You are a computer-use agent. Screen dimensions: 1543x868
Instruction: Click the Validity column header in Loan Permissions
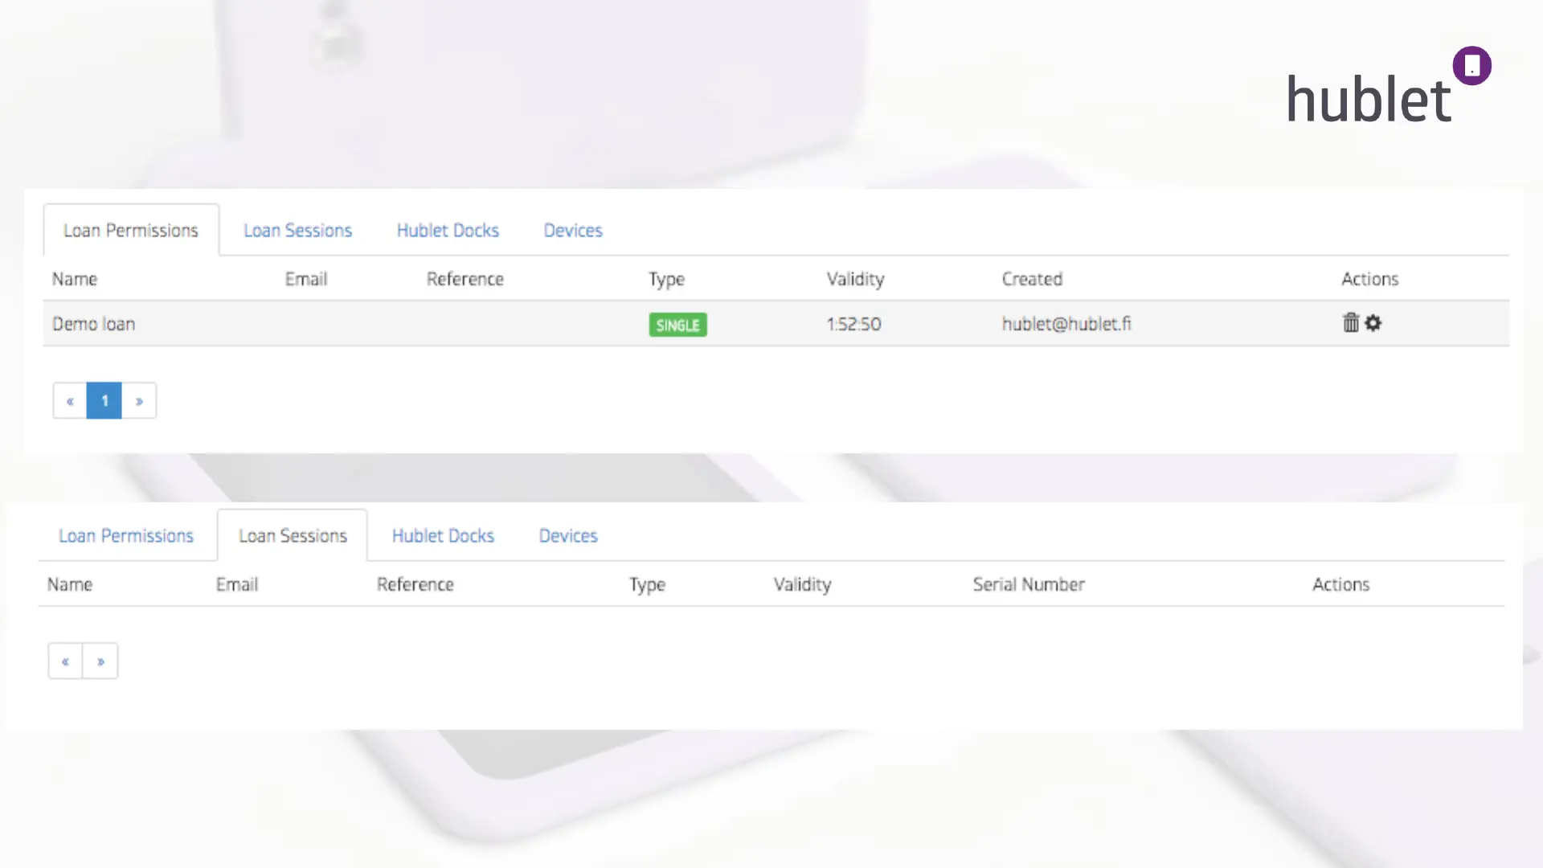(855, 279)
